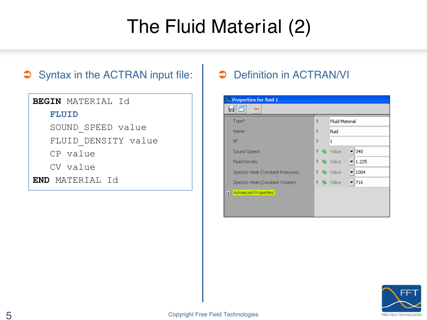Click the help question mark for Type

point(317,121)
